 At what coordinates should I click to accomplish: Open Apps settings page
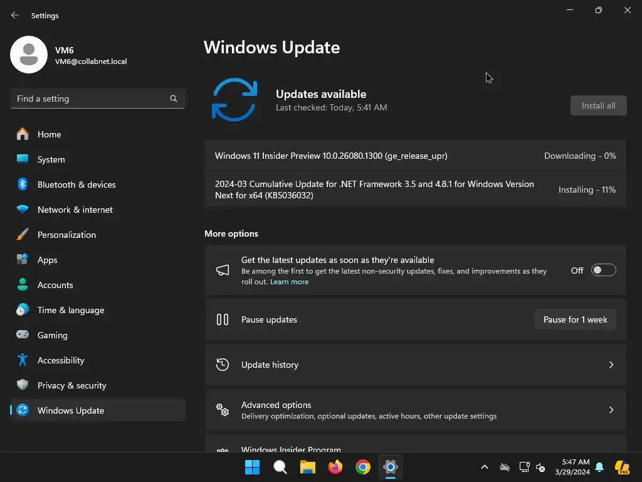(x=97, y=259)
